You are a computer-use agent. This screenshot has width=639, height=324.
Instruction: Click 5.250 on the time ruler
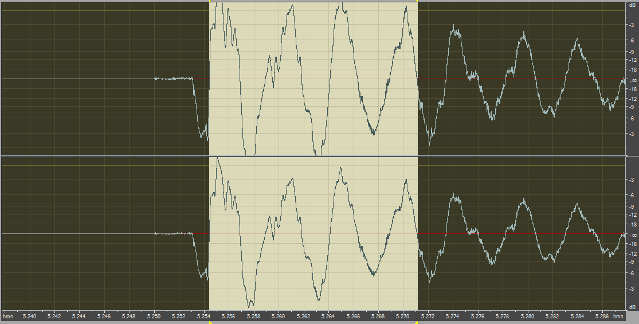pos(154,316)
